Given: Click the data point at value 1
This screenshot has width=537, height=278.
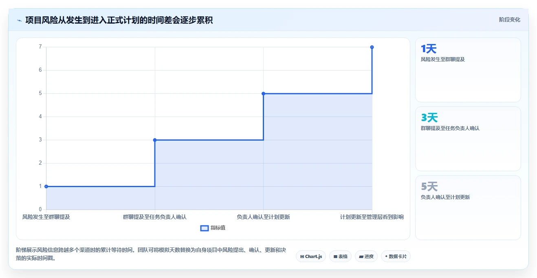Looking at the screenshot, I should coord(46,186).
